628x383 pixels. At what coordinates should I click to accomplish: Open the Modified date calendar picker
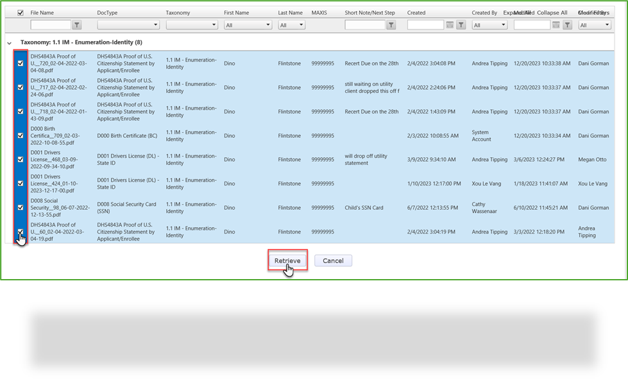[557, 24]
